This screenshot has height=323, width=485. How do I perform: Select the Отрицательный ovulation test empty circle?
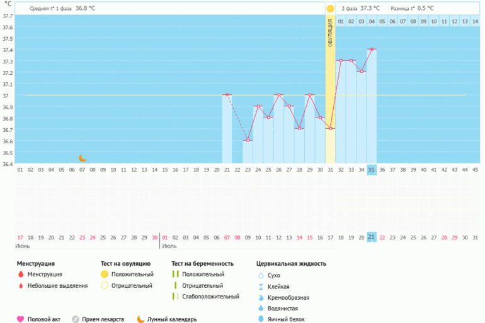105,286
